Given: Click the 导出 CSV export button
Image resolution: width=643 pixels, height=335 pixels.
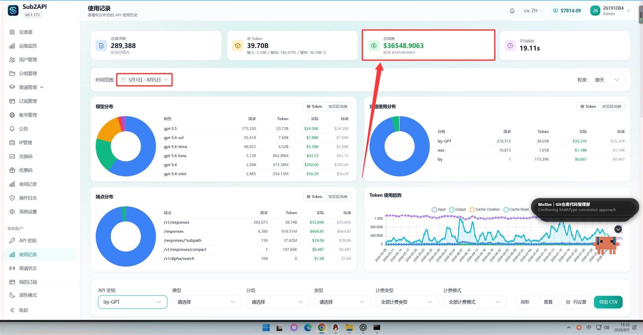Looking at the screenshot, I should point(608,302).
